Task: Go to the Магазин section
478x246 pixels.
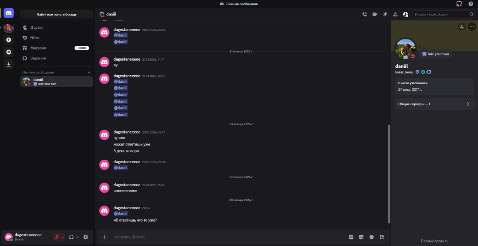Action: 38,48
